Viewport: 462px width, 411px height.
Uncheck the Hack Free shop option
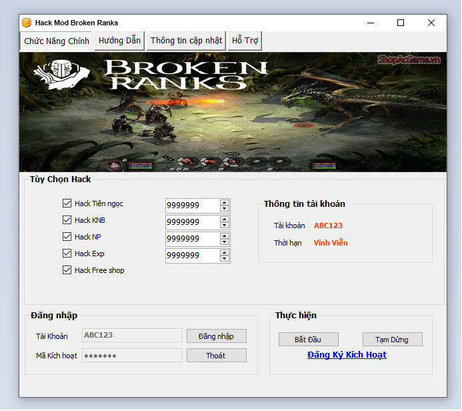pyautogui.click(x=67, y=270)
